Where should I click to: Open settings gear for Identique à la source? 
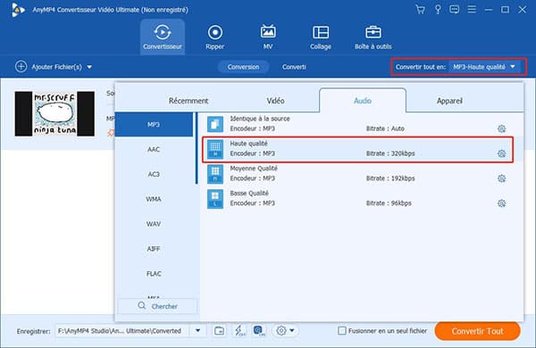tap(501, 128)
